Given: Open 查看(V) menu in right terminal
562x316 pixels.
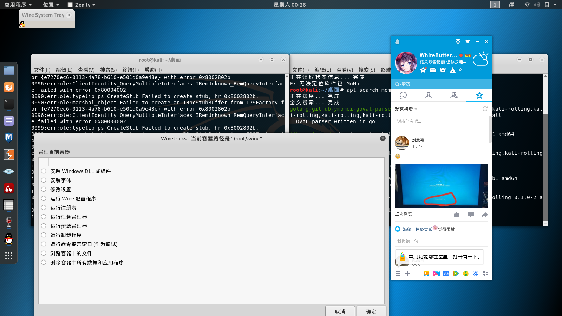Looking at the screenshot, I should tap(345, 70).
